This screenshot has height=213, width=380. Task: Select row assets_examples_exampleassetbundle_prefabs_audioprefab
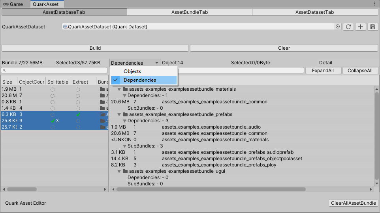pos(243,152)
